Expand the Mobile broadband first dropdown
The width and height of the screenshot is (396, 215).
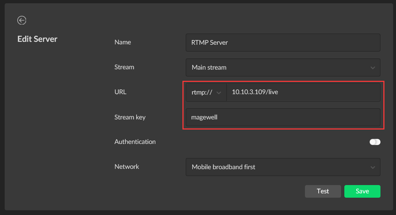[x=283, y=167]
